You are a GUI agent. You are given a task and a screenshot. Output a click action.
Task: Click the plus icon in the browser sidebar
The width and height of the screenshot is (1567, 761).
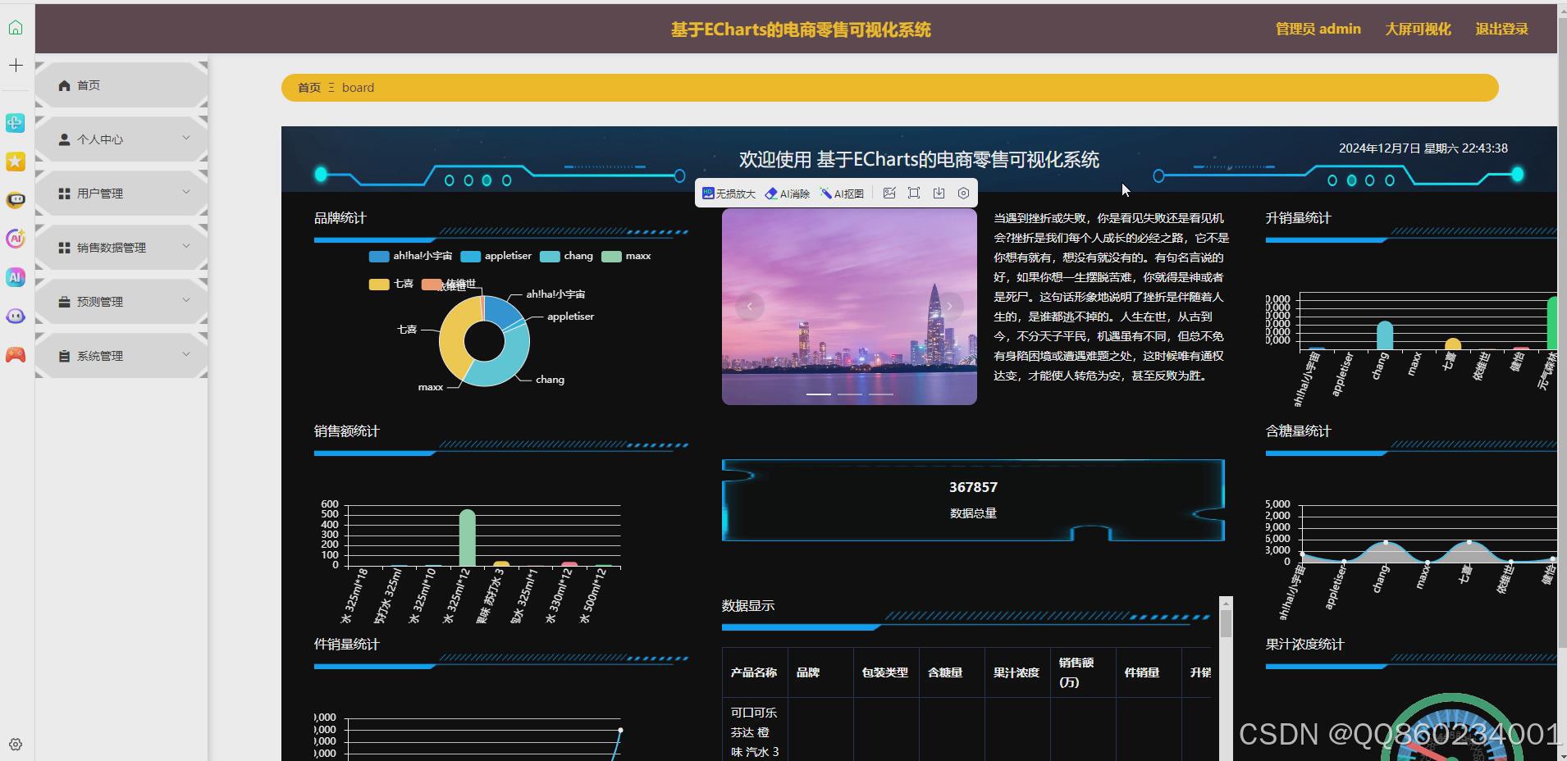pyautogui.click(x=16, y=65)
